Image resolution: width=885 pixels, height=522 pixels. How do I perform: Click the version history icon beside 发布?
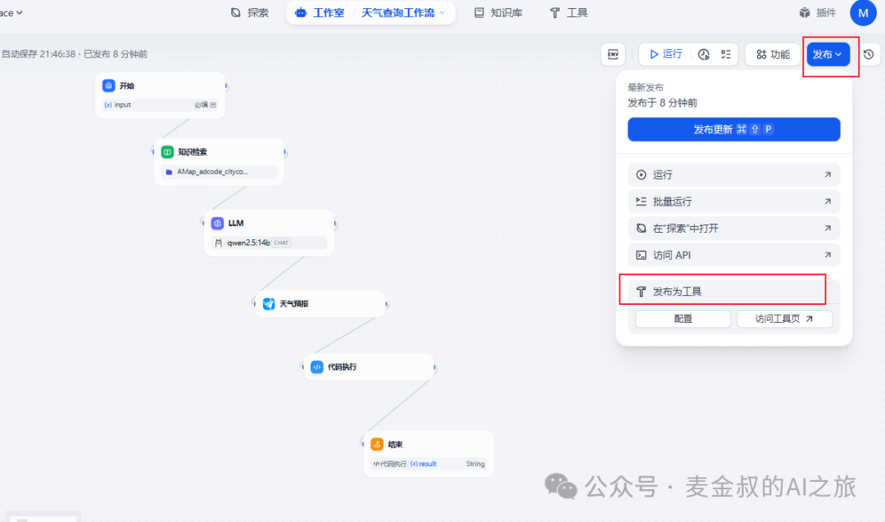(x=869, y=53)
